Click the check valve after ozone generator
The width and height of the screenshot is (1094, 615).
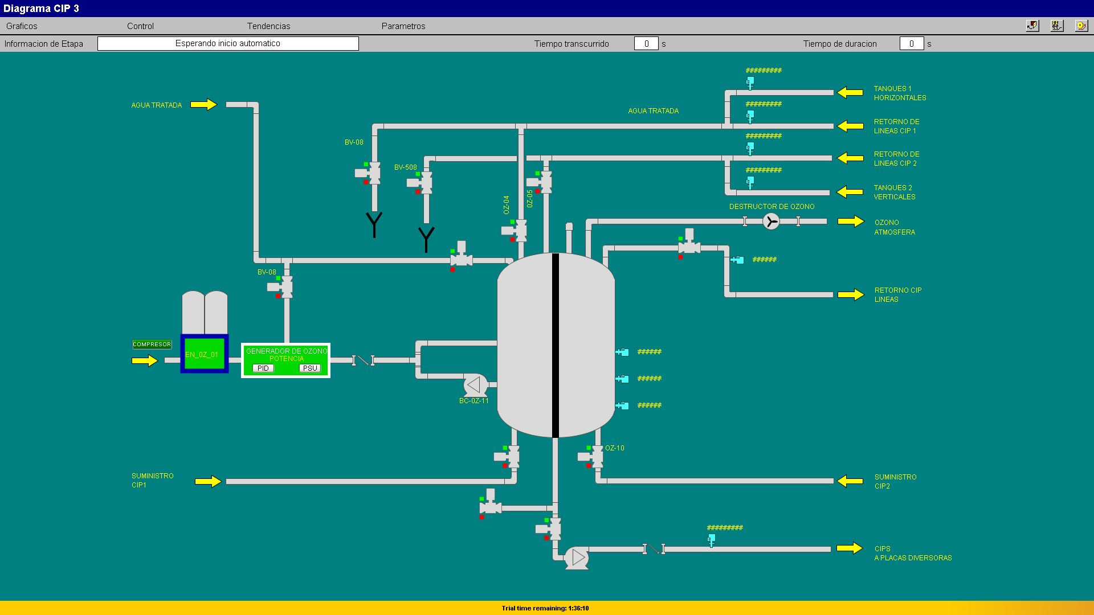coord(363,360)
